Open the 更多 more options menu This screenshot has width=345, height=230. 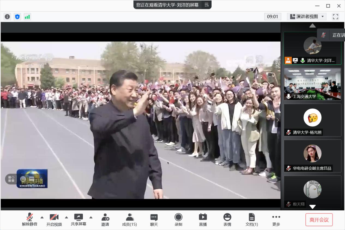point(276,220)
